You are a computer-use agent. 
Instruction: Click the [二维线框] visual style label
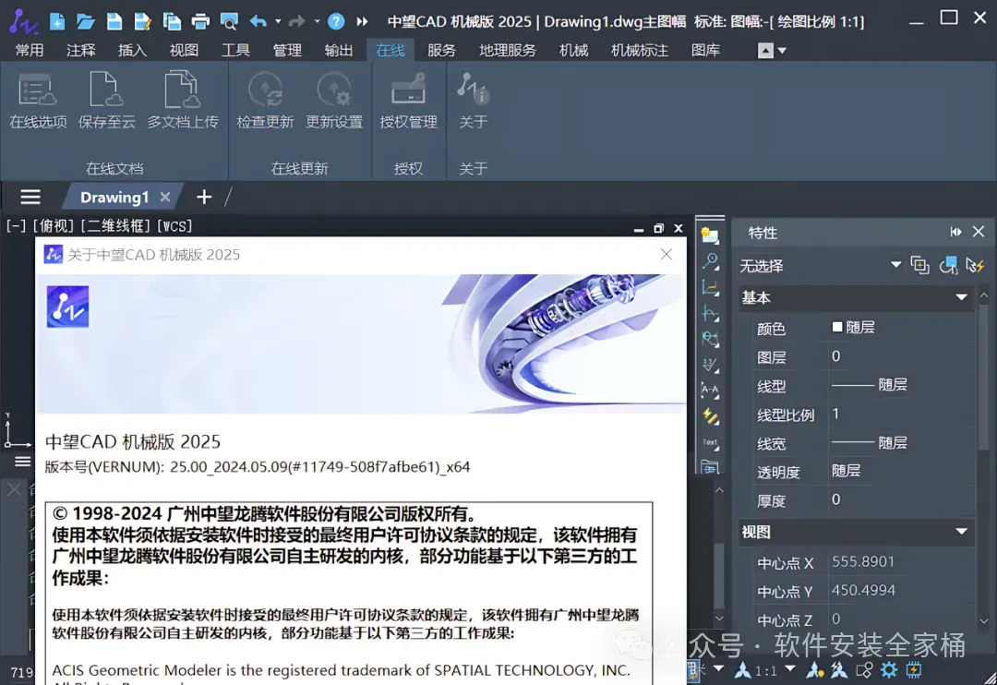[x=115, y=226]
